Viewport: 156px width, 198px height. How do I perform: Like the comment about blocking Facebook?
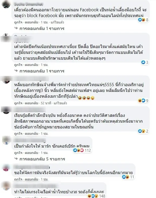coord(18,22)
